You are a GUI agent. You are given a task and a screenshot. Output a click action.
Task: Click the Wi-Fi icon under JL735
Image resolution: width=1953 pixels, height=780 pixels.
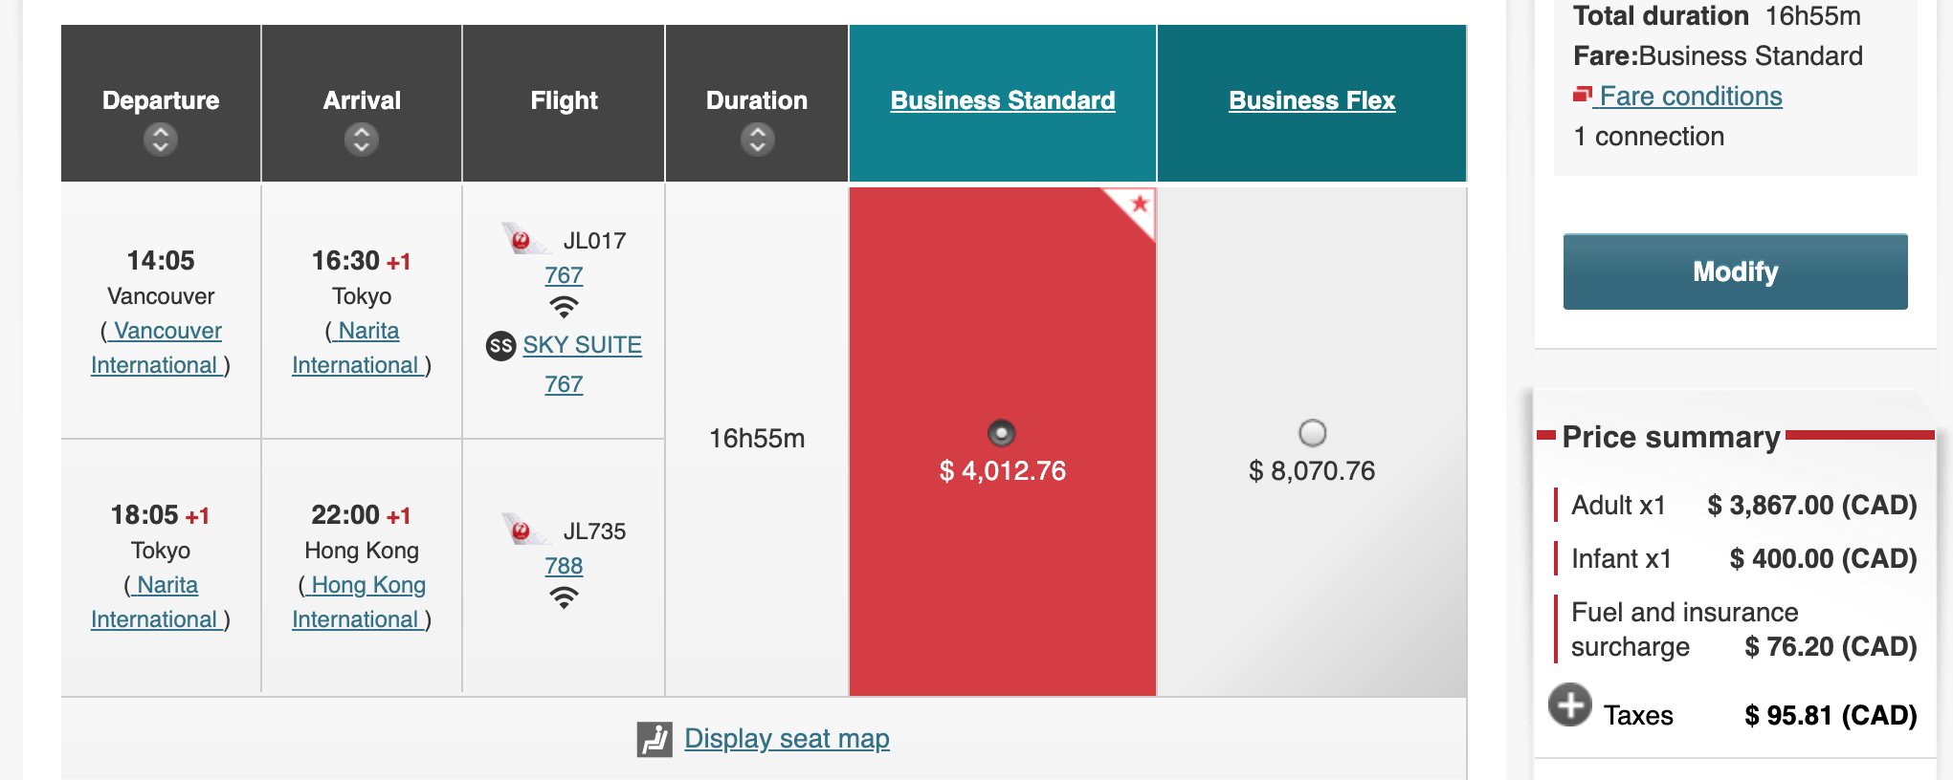click(564, 598)
